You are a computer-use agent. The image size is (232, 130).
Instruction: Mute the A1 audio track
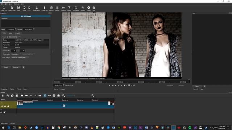coord(1,112)
